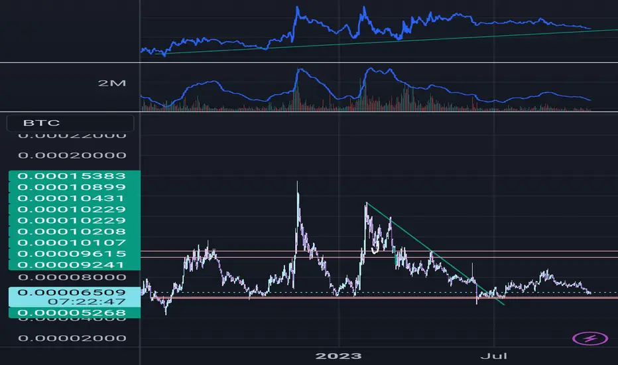The width and height of the screenshot is (618, 365).
Task: Click the 2023 label on time axis
Action: coord(339,356)
